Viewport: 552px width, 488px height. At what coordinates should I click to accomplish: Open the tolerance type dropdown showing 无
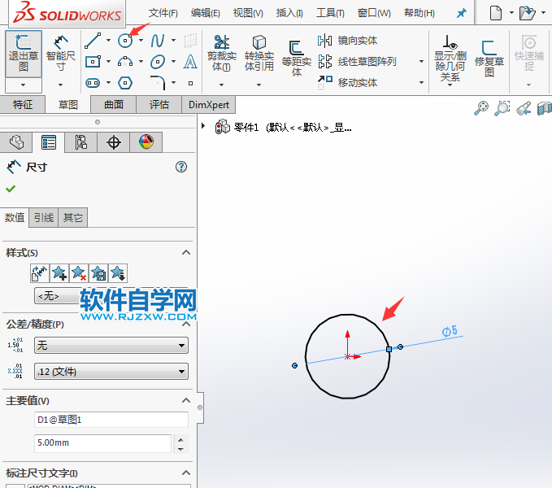tap(111, 346)
